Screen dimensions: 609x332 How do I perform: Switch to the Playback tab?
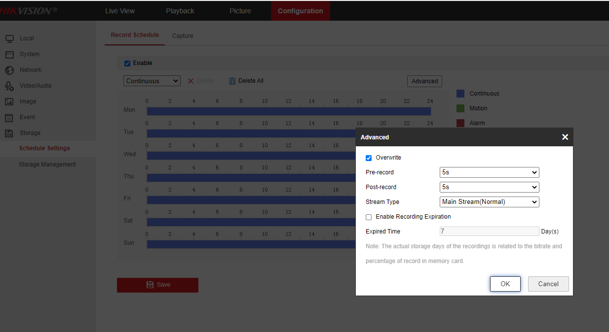pyautogui.click(x=180, y=11)
